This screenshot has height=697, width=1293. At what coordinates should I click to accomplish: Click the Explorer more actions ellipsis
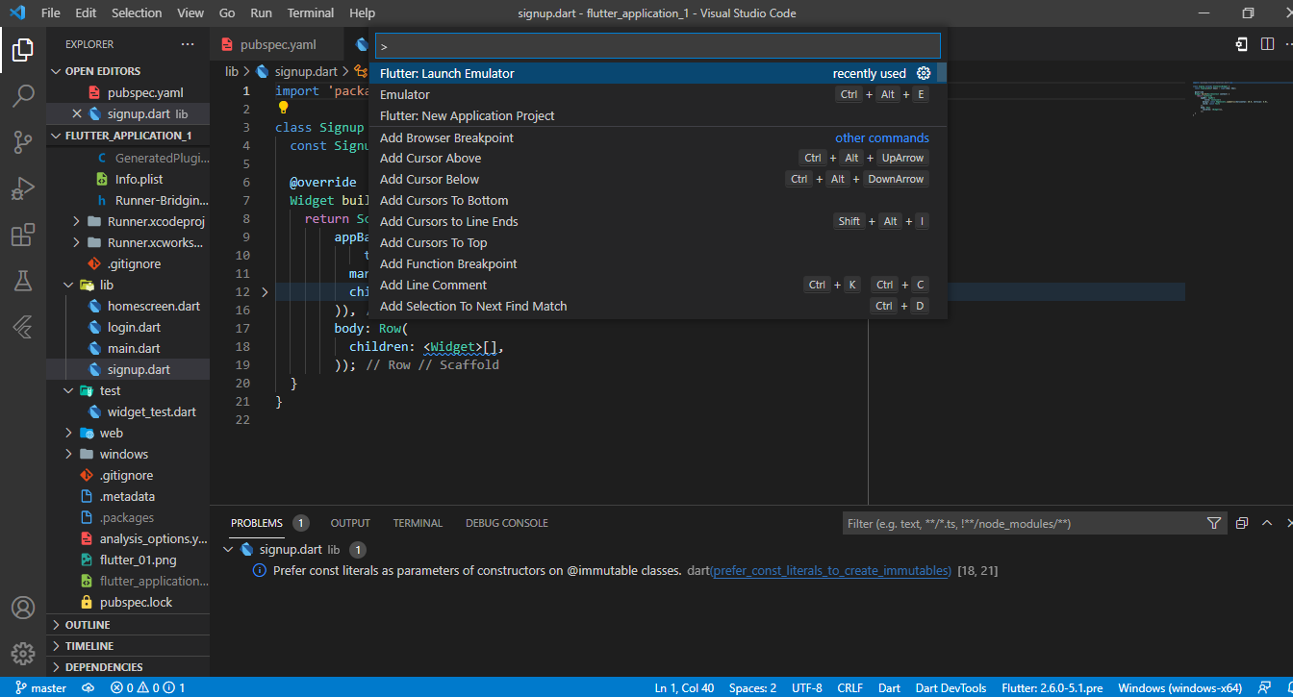188,44
